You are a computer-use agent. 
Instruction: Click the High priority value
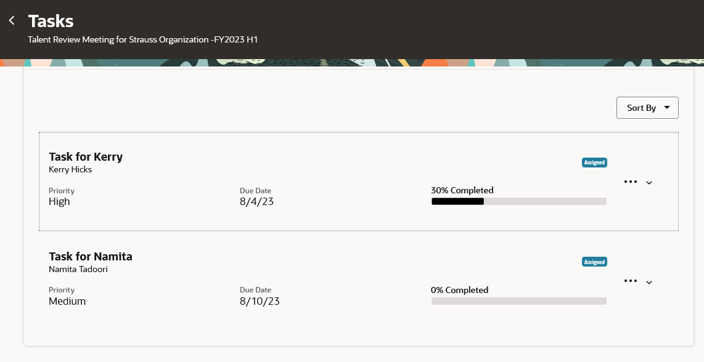(x=59, y=201)
